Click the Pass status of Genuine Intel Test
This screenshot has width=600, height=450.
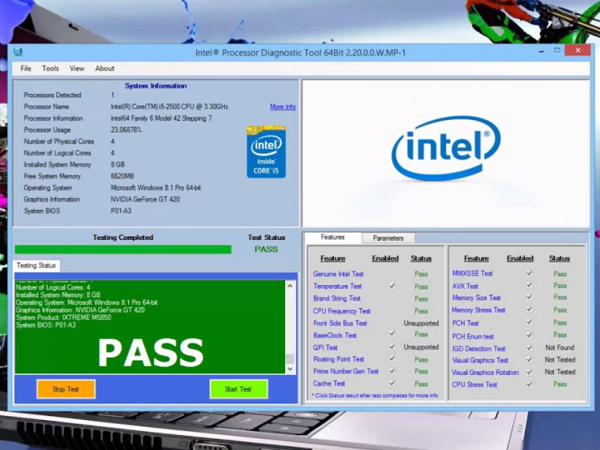[421, 274]
